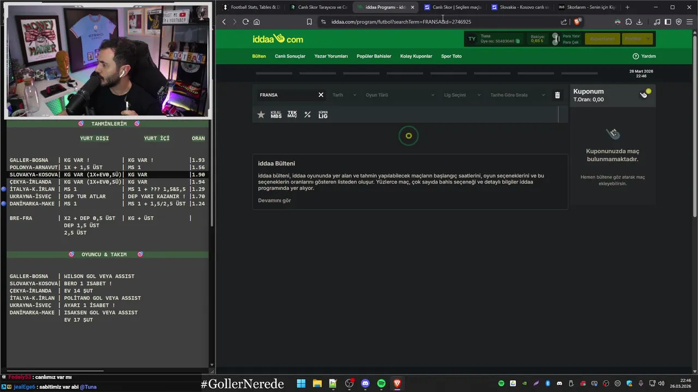The width and height of the screenshot is (698, 392).
Task: Click the Kuponlarım button
Action: tap(602, 39)
